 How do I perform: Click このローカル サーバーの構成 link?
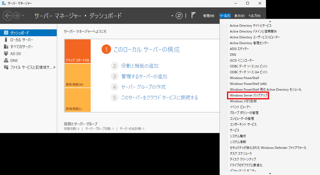(x=147, y=49)
